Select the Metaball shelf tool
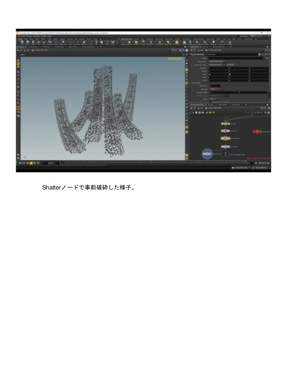 click(x=49, y=42)
